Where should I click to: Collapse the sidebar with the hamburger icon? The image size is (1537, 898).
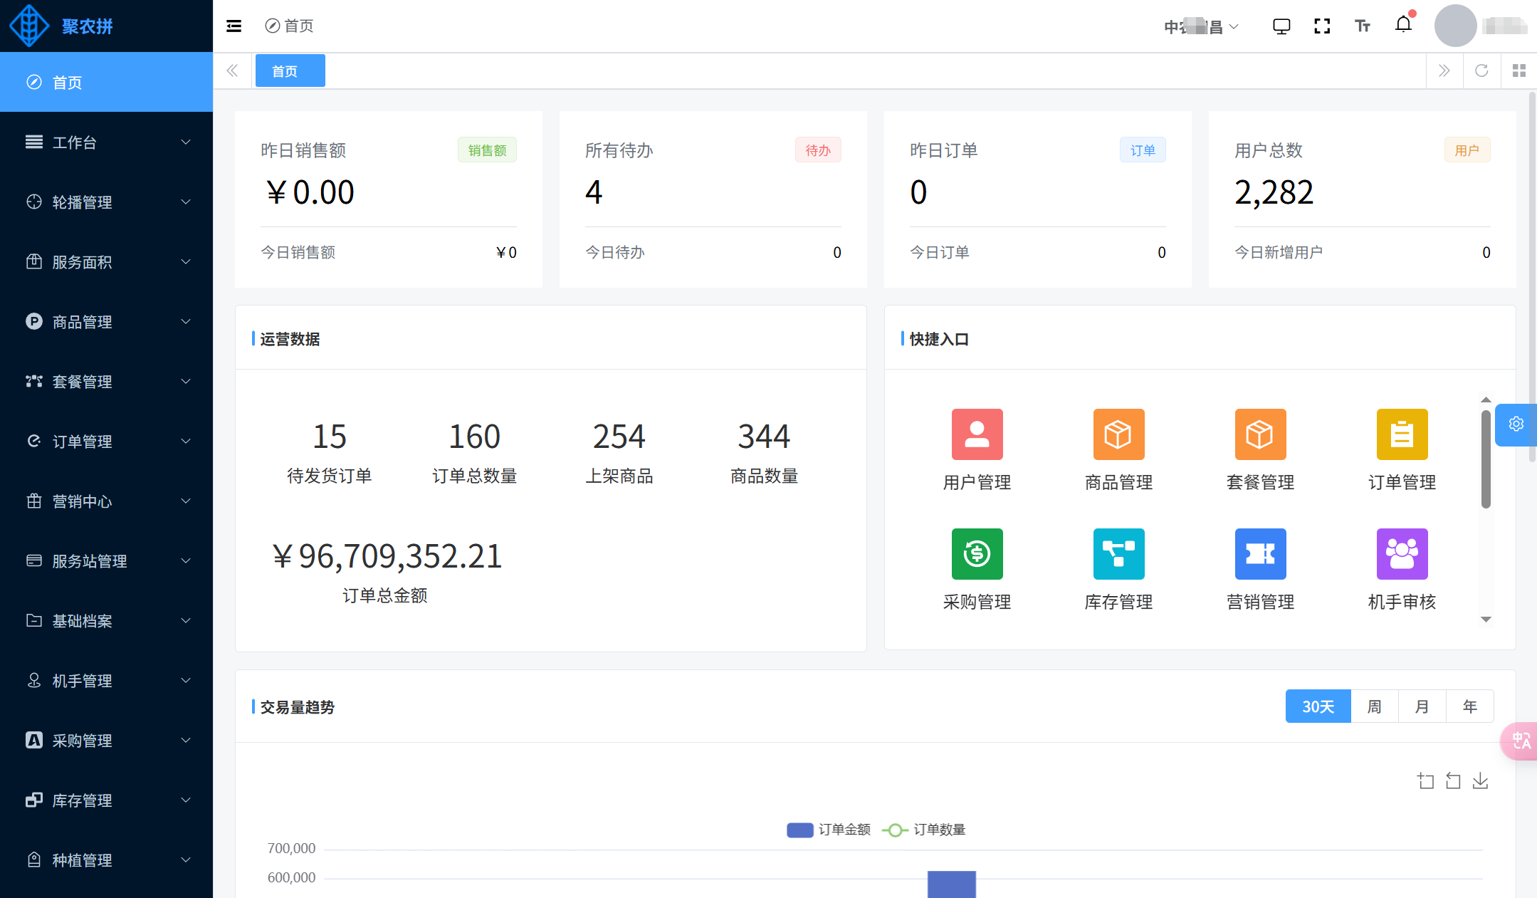234,26
